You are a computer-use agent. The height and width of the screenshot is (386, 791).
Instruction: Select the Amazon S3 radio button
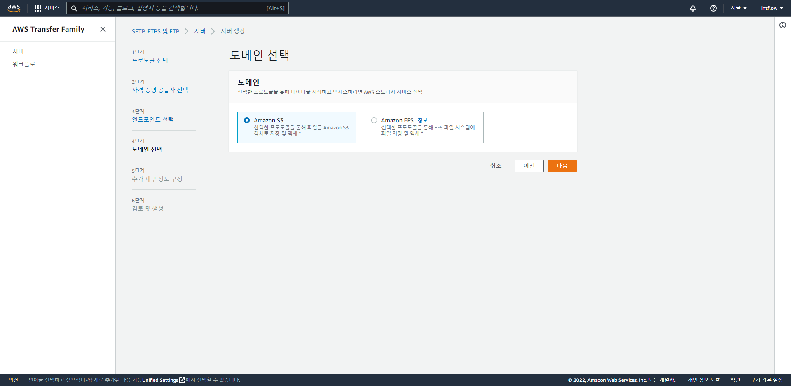(247, 120)
